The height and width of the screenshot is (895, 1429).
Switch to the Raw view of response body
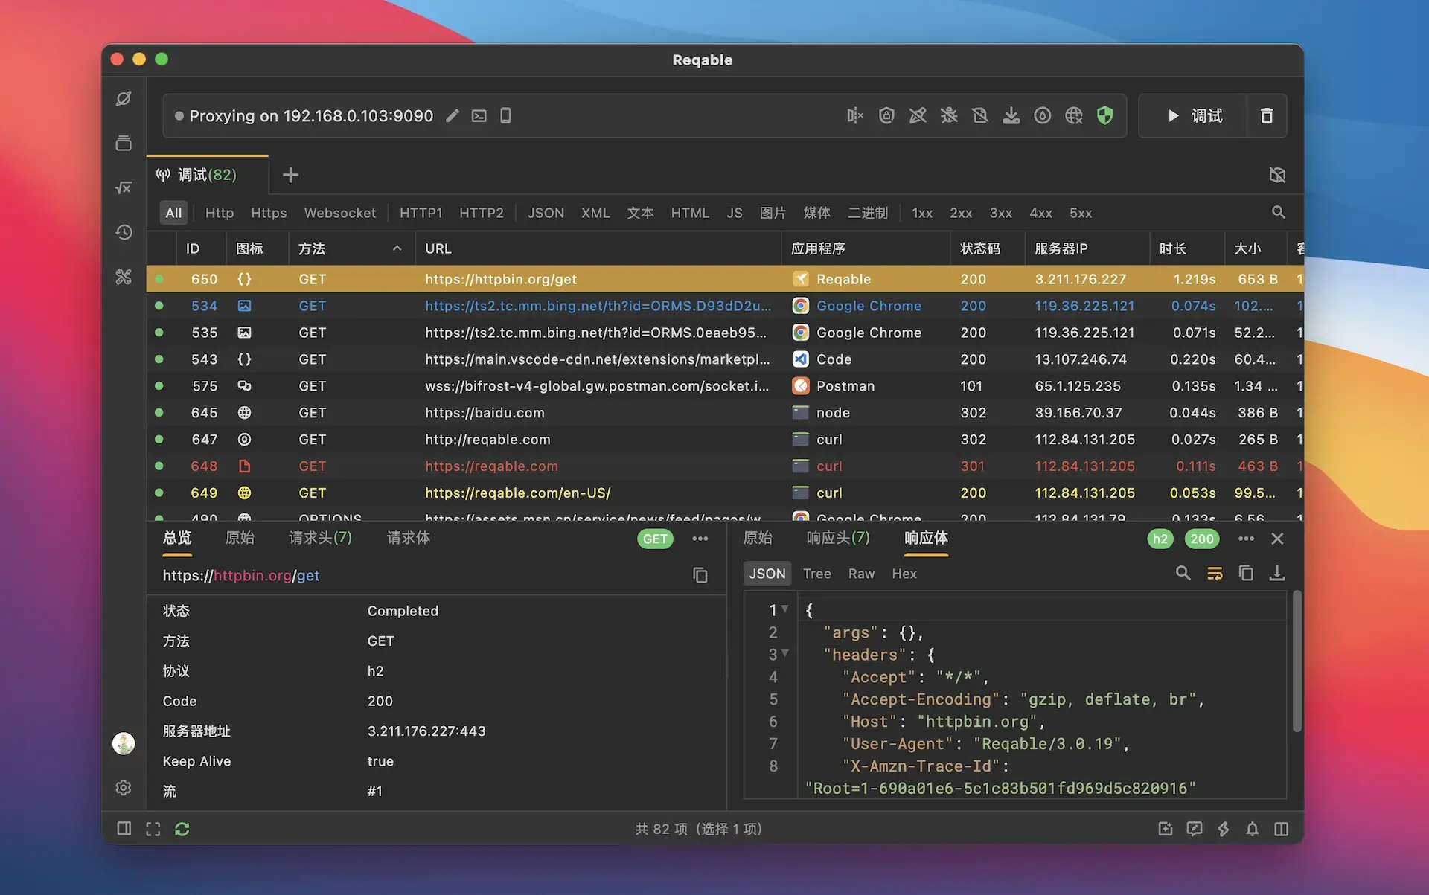coord(861,573)
